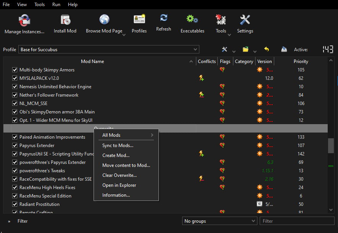This screenshot has width=338, height=233.
Task: Open the Profile dropdown Base for Succubus
Action: point(108,49)
